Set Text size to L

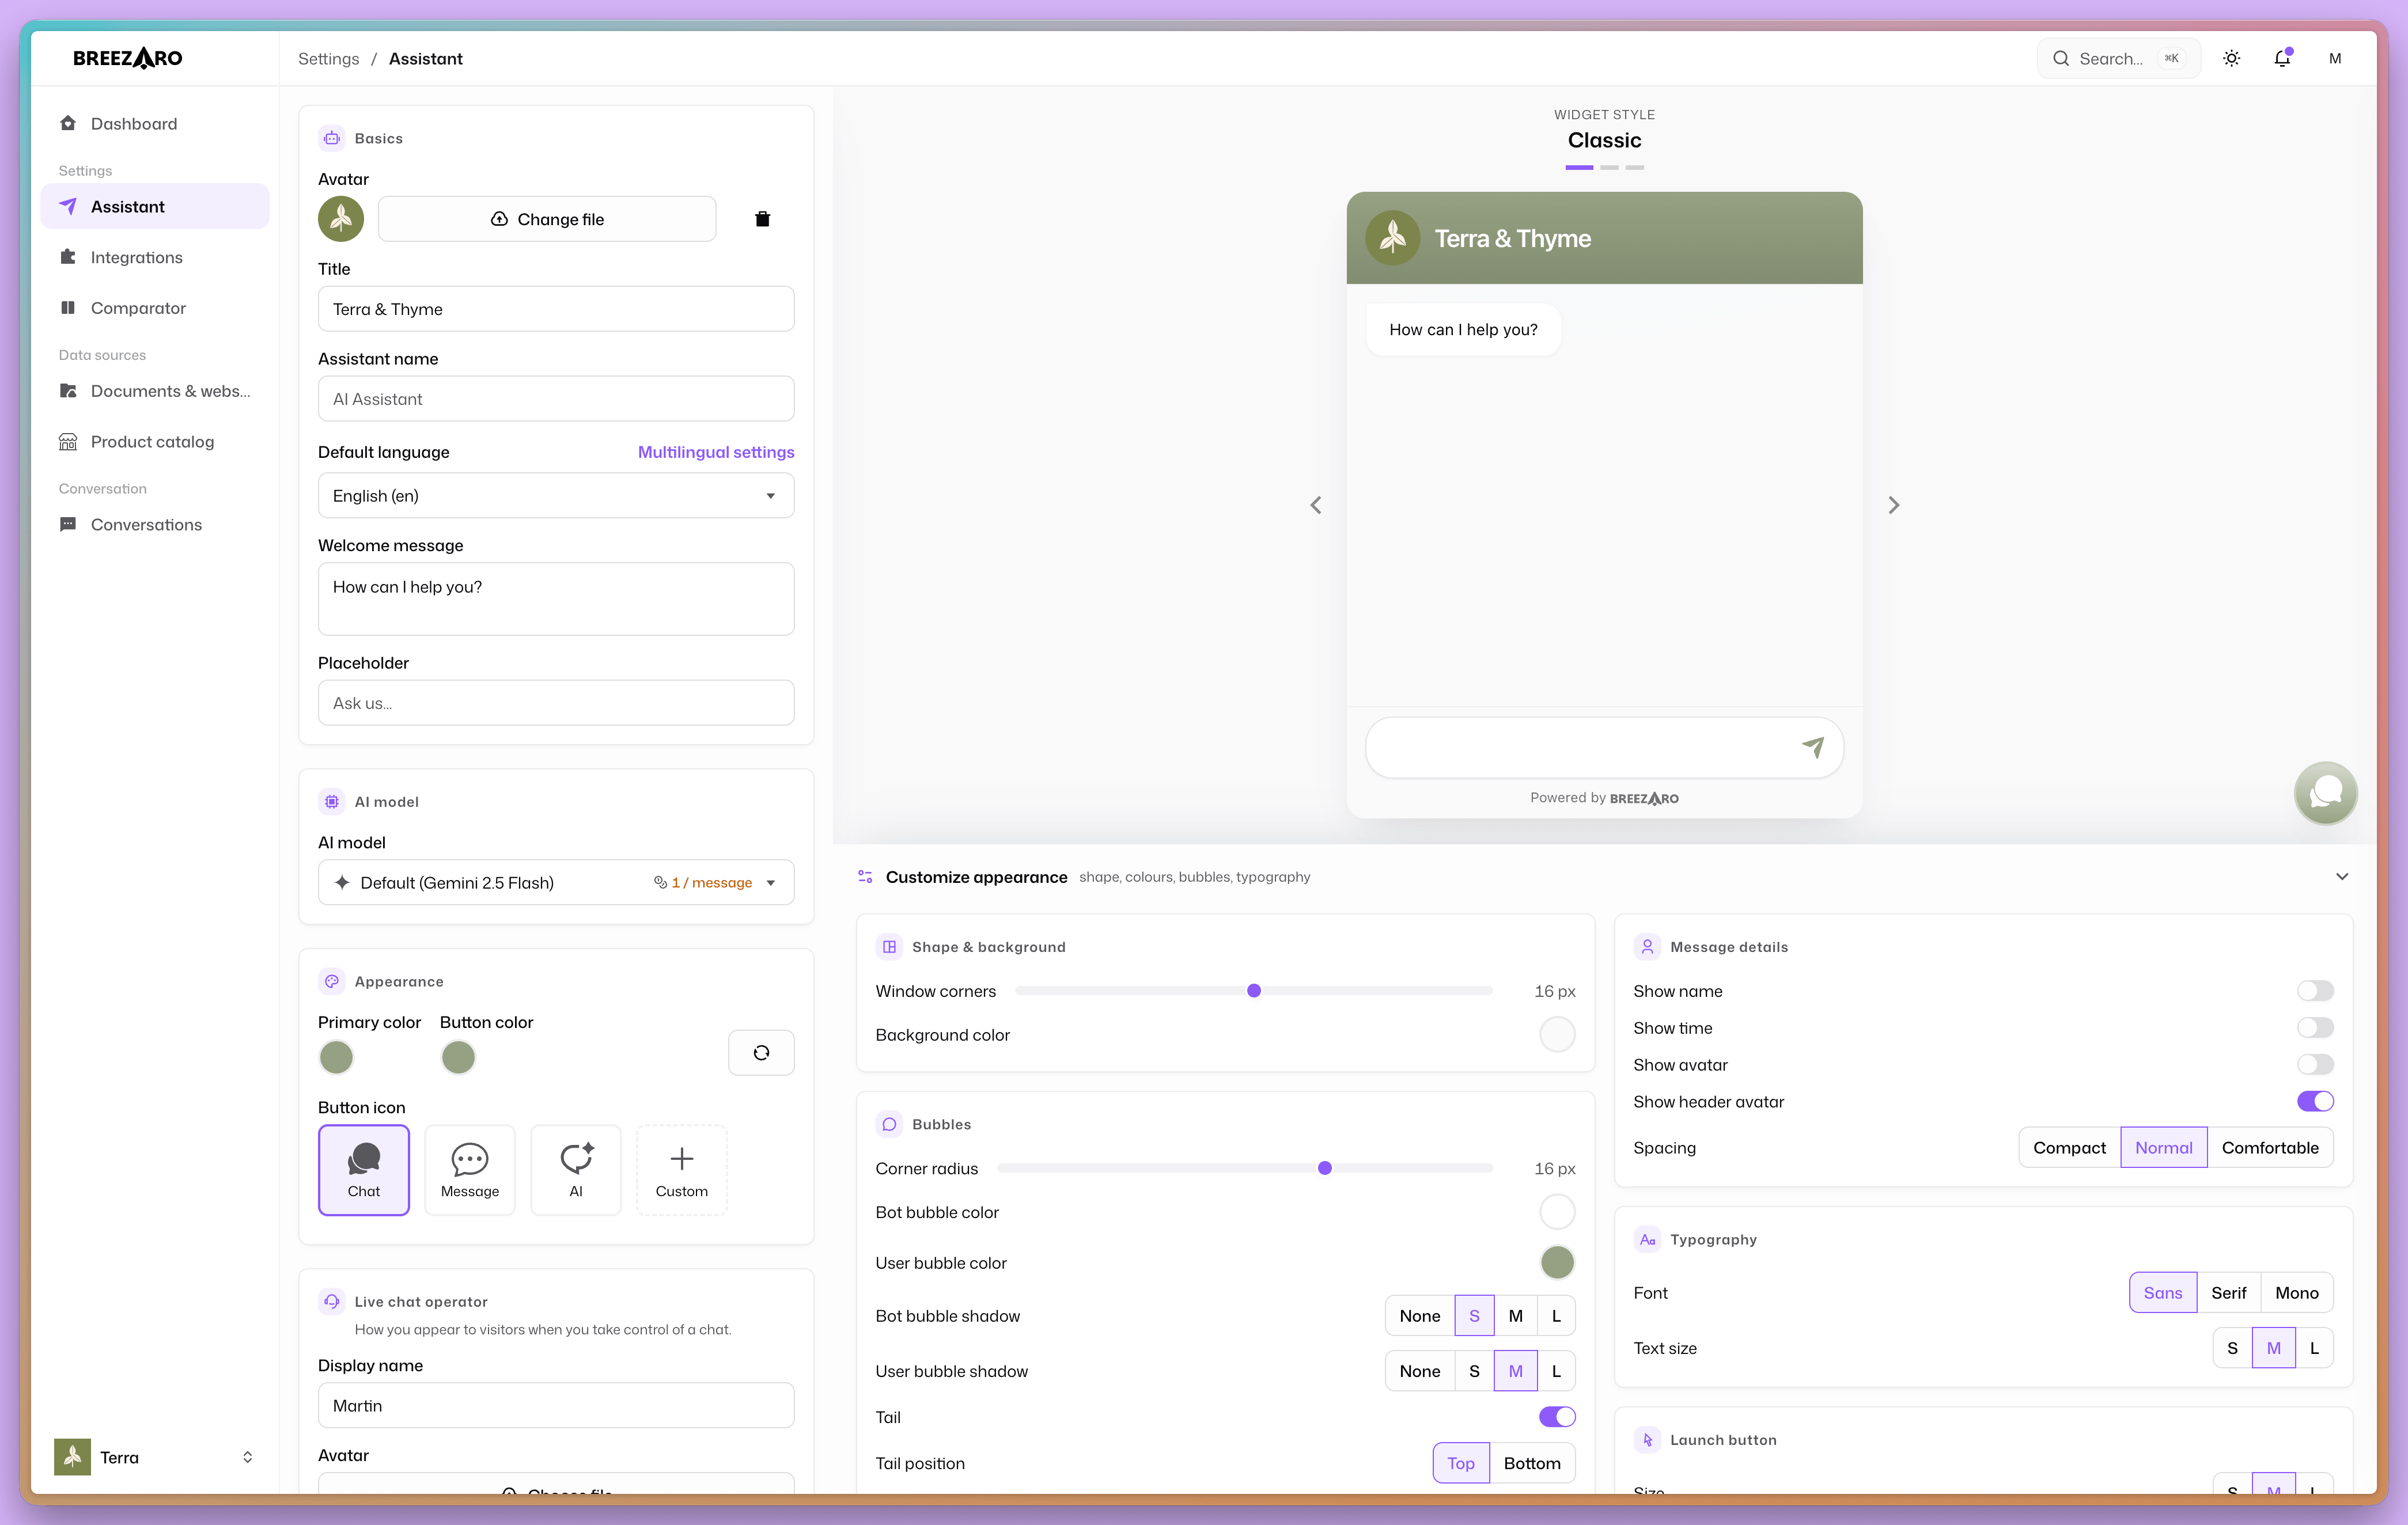coord(2314,1348)
